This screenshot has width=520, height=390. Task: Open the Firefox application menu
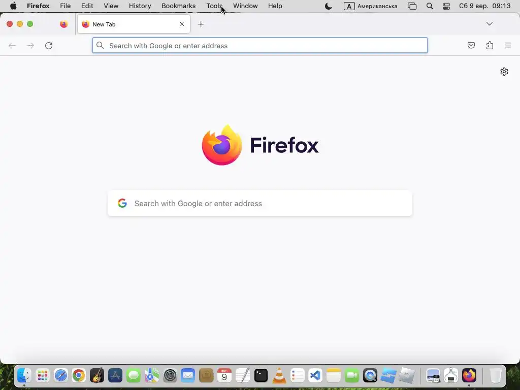click(x=38, y=6)
